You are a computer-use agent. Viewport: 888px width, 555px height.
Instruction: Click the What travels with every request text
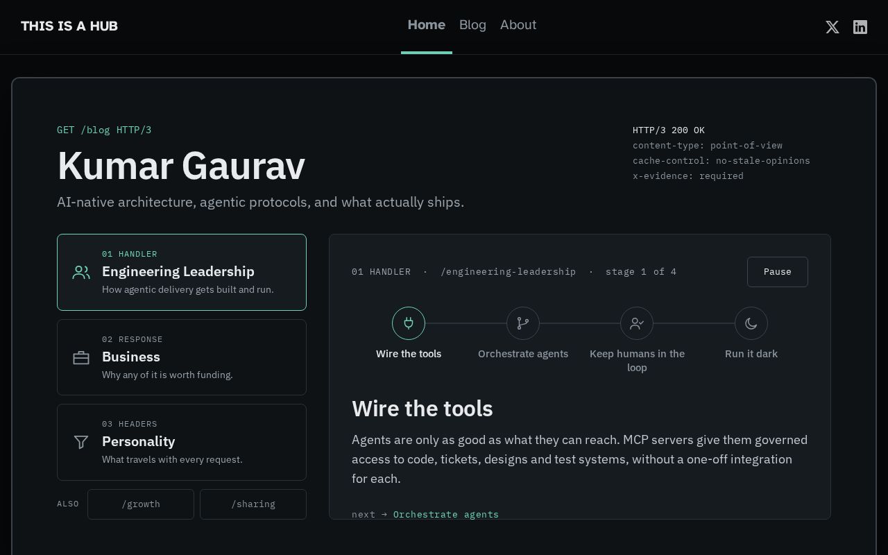[172, 459]
